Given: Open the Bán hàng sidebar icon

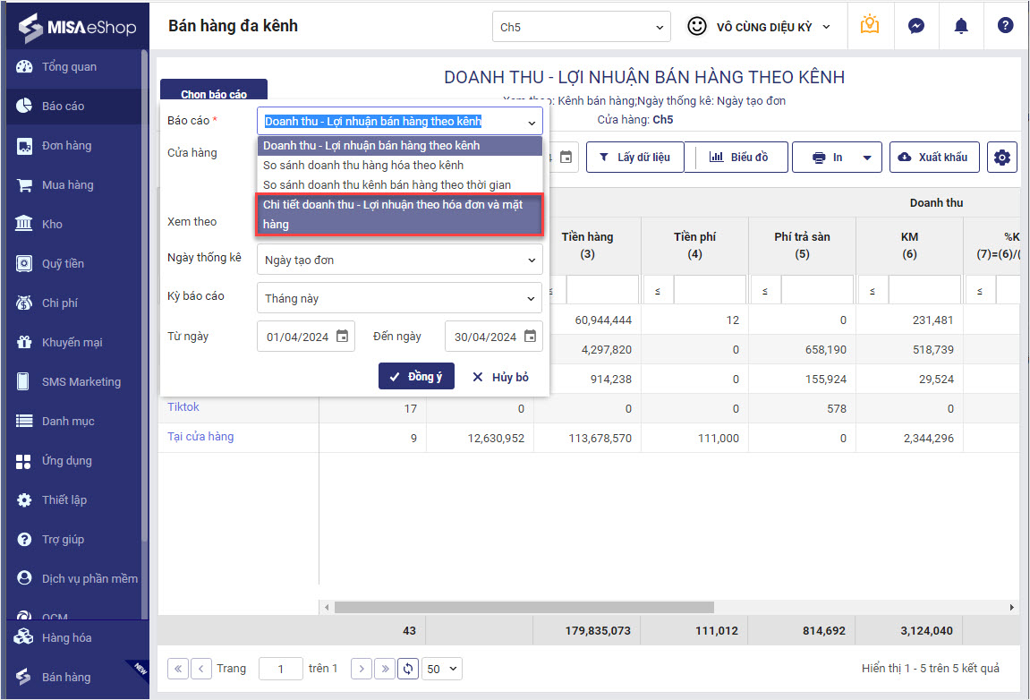Looking at the screenshot, I should [x=23, y=677].
